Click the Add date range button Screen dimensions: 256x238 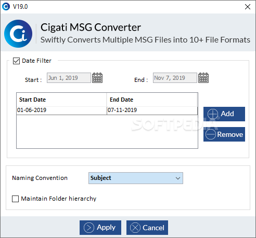pos(224,114)
